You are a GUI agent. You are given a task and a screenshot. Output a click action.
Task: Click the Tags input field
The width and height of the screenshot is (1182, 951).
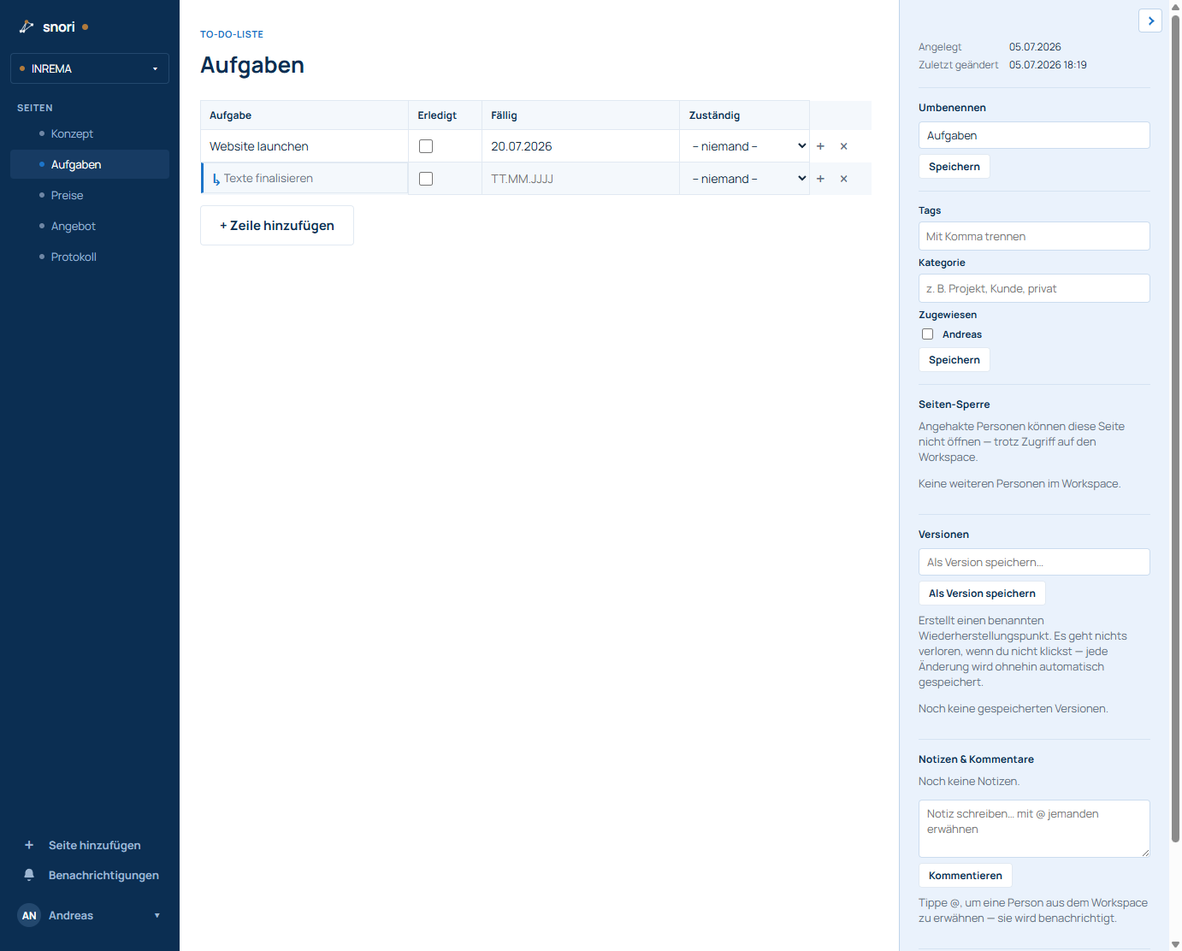point(1034,236)
